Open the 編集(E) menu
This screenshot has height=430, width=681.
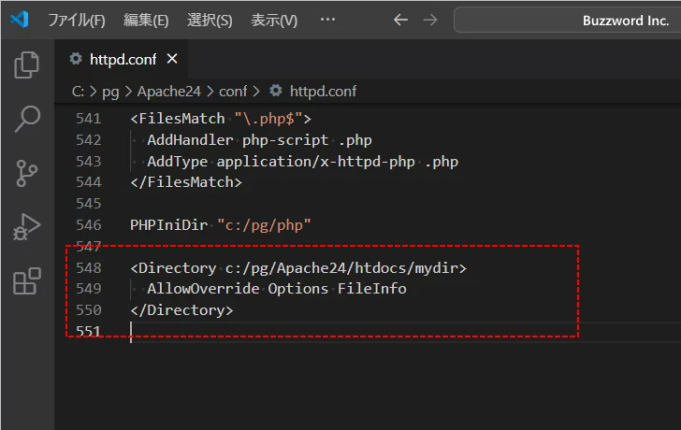point(146,20)
